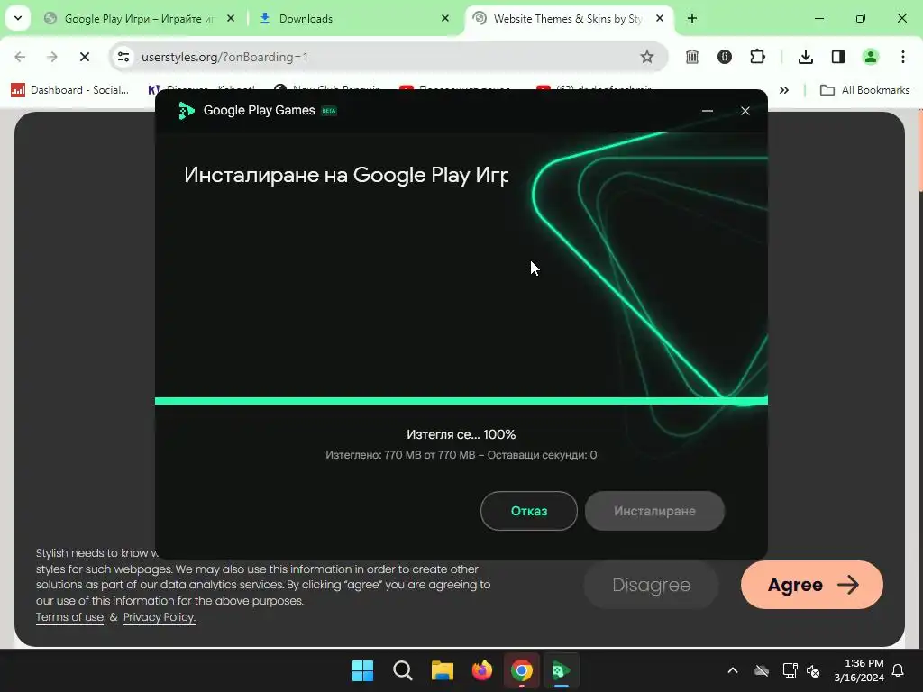Open the clock and date panel
923x692 pixels.
pos(859,670)
